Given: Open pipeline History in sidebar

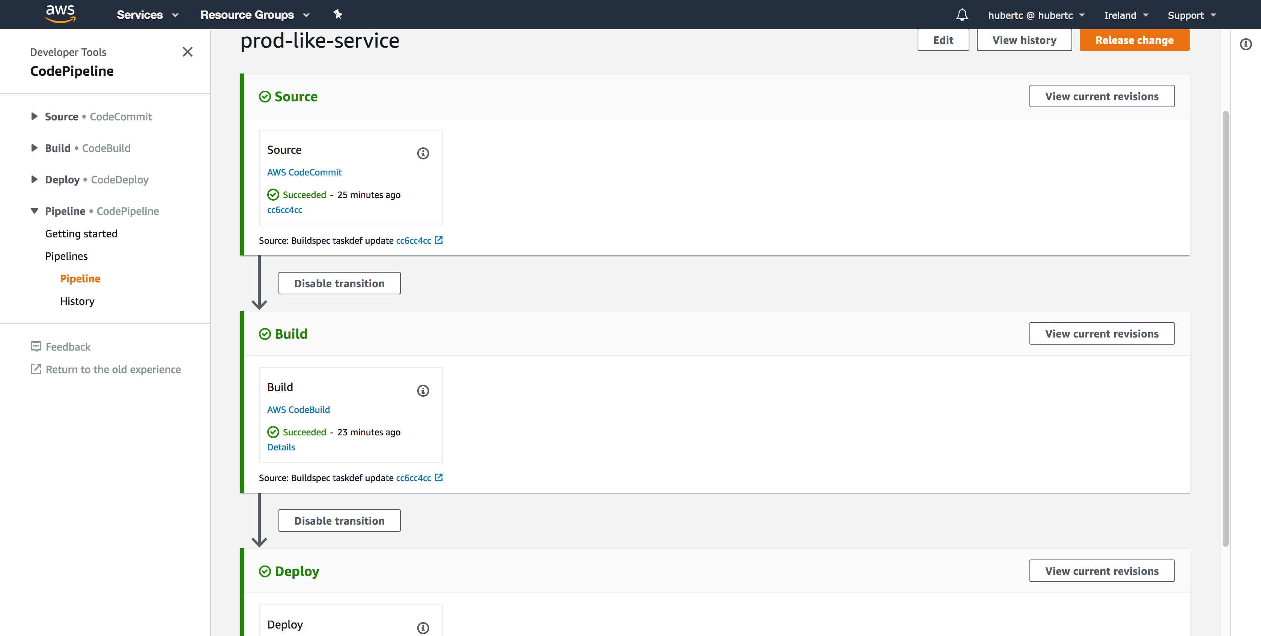Looking at the screenshot, I should coord(77,301).
